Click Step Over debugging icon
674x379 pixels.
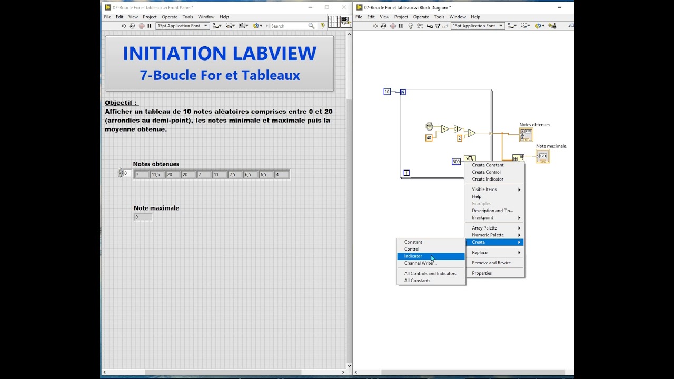[438, 26]
